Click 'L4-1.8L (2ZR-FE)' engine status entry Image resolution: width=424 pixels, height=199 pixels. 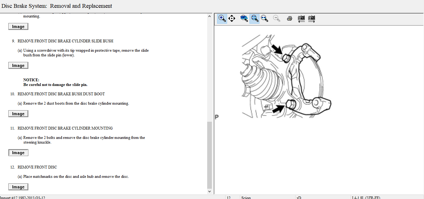click(x=366, y=197)
